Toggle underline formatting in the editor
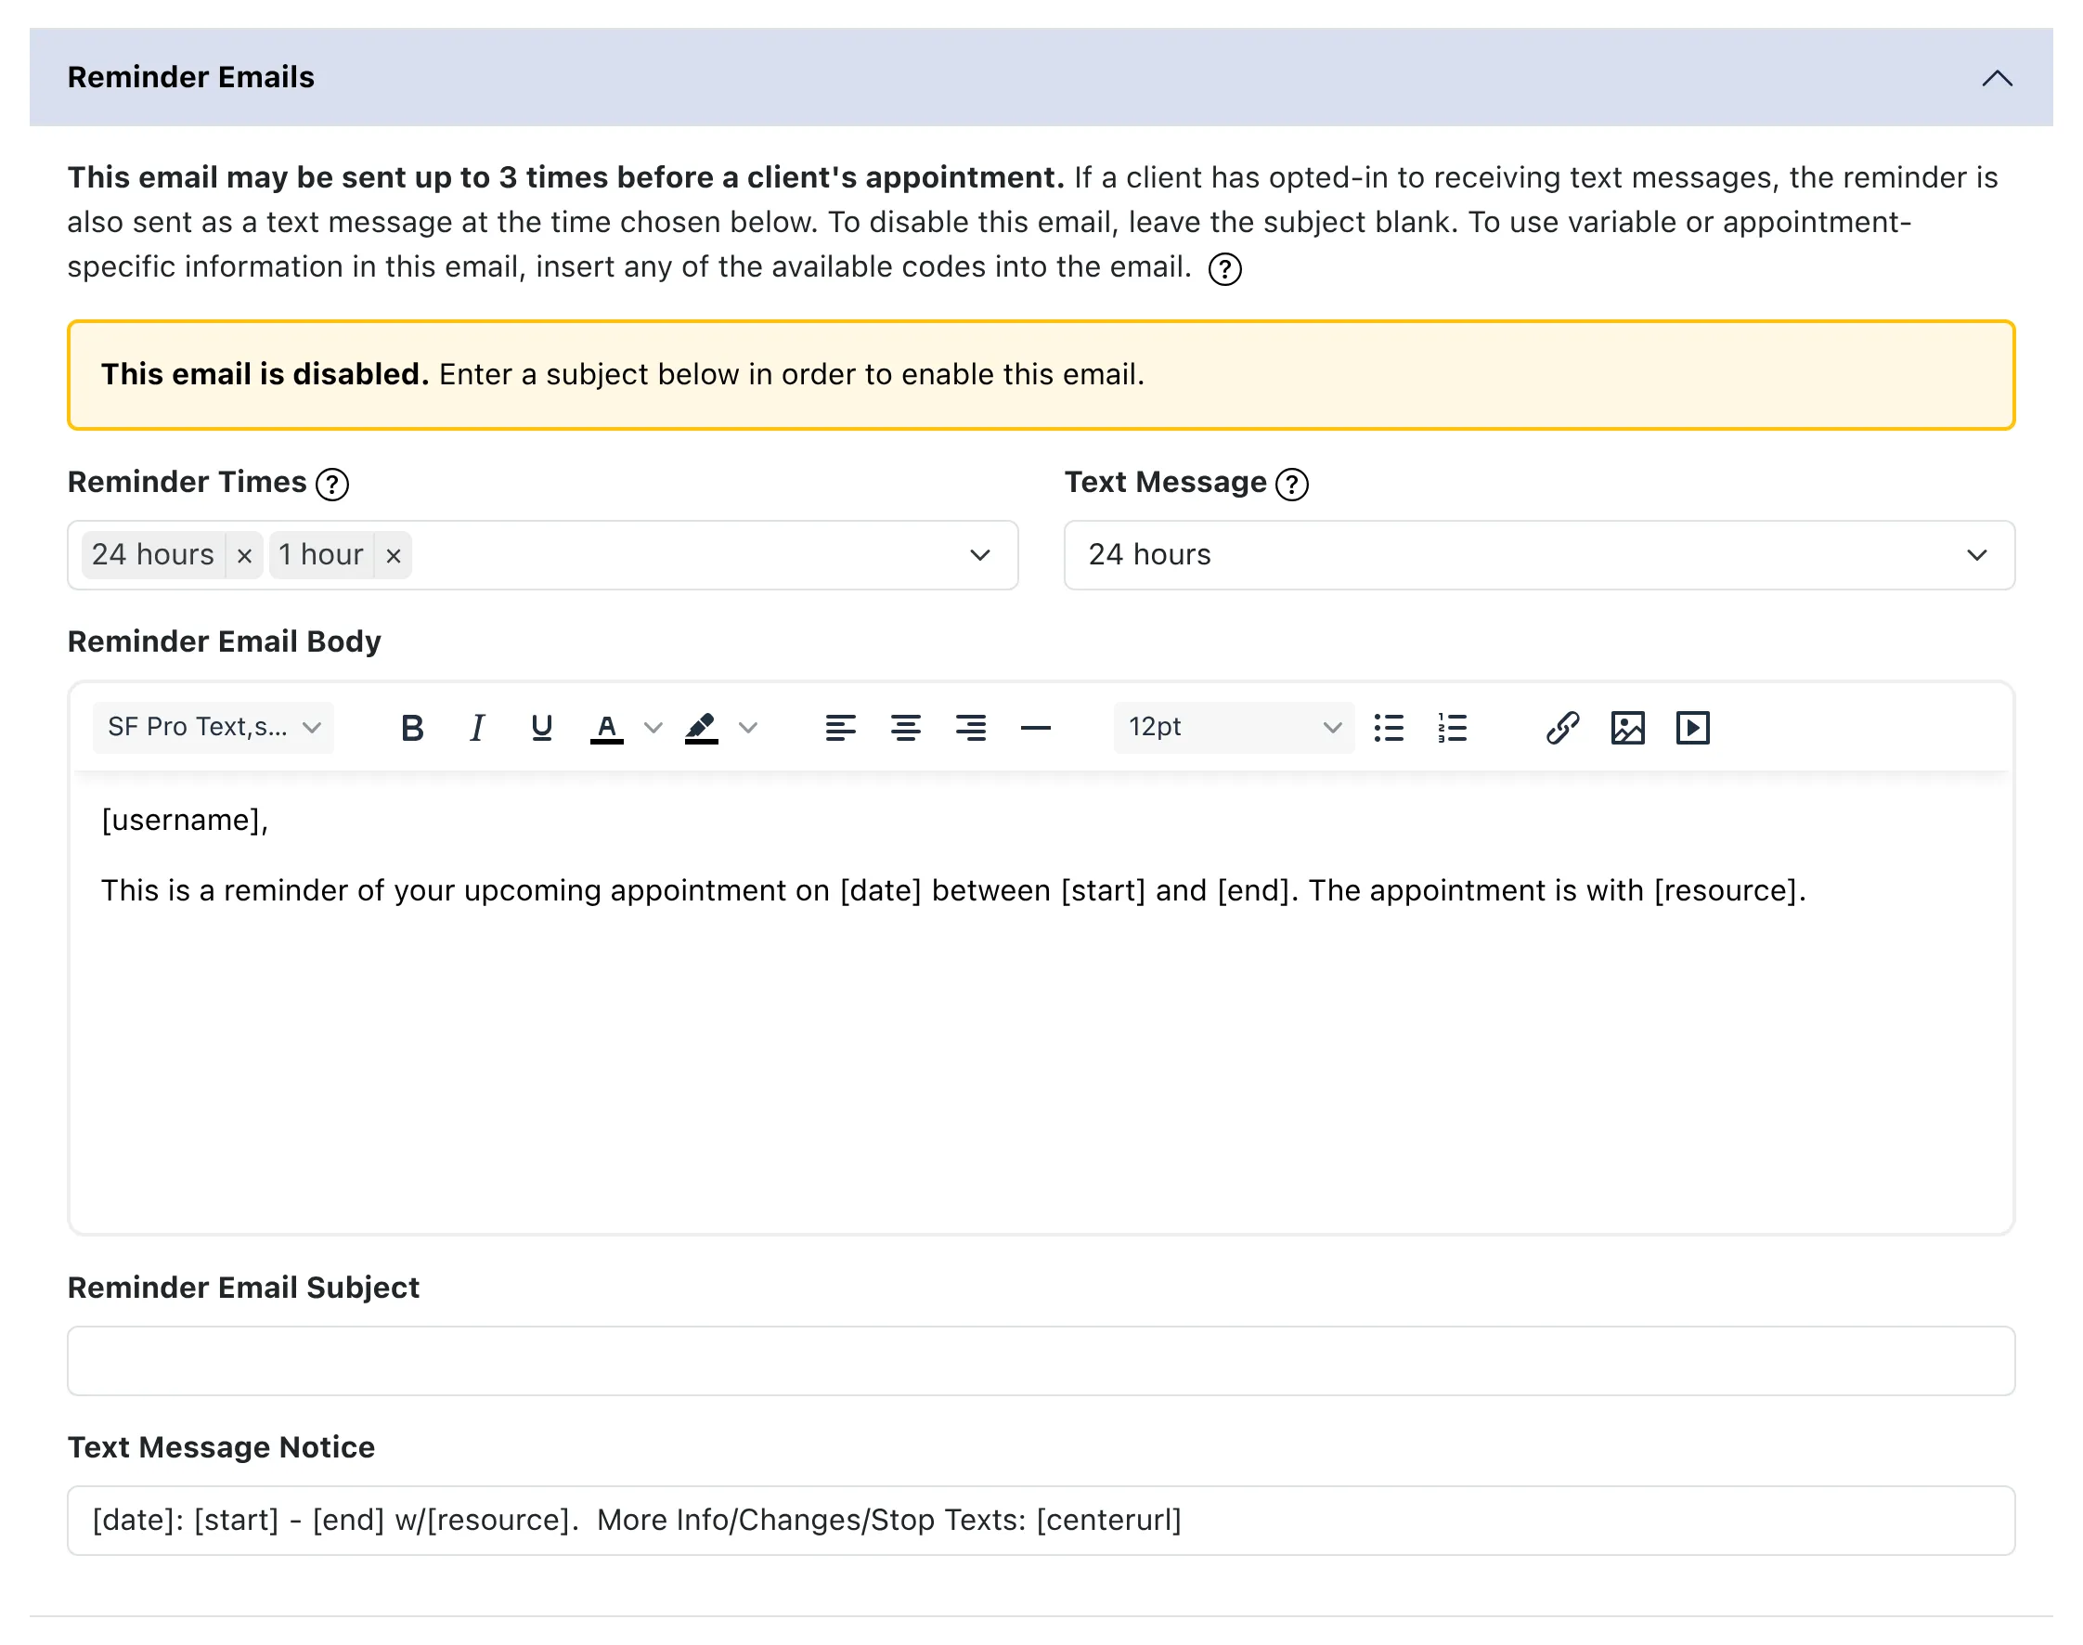2083x1645 pixels. 541,728
